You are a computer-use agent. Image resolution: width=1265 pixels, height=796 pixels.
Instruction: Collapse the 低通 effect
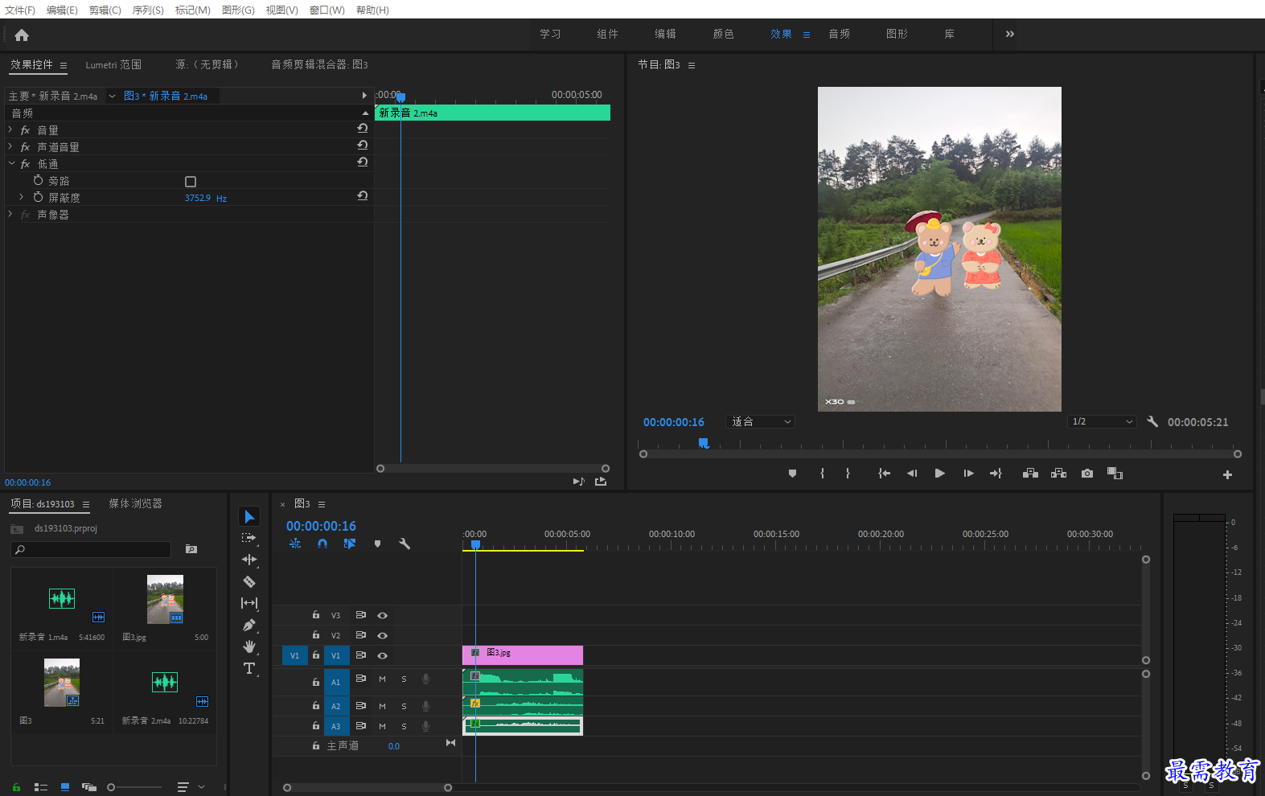pos(11,163)
